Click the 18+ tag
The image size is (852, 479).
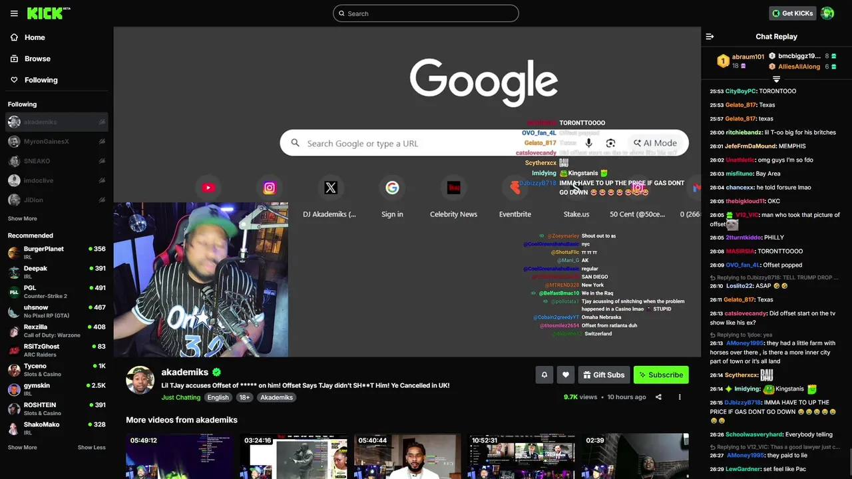click(244, 397)
